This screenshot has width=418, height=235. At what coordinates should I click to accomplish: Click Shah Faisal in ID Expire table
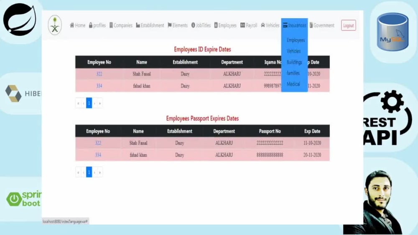[x=142, y=74]
